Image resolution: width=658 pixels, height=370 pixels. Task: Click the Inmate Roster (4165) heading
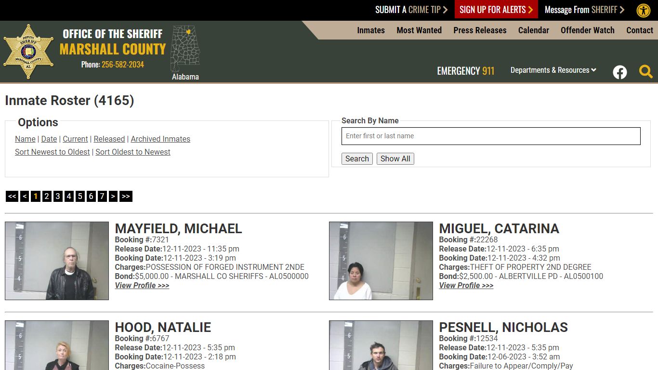click(x=69, y=100)
